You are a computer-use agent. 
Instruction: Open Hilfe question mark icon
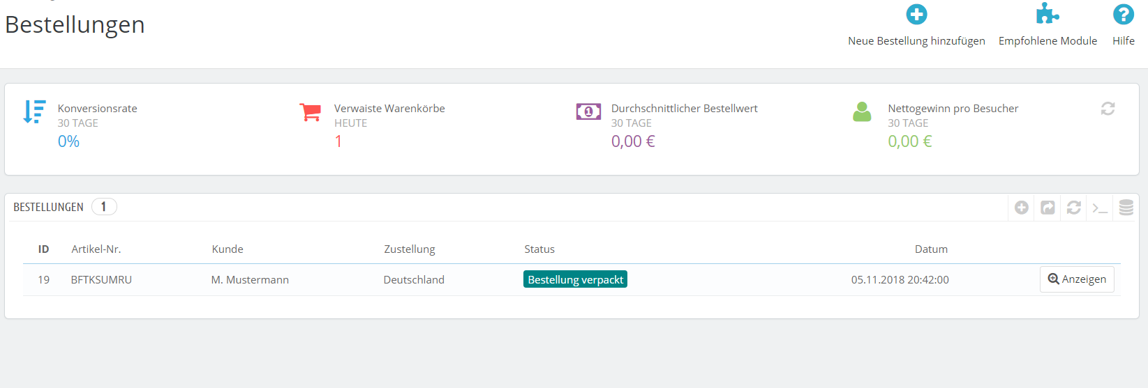(1123, 15)
